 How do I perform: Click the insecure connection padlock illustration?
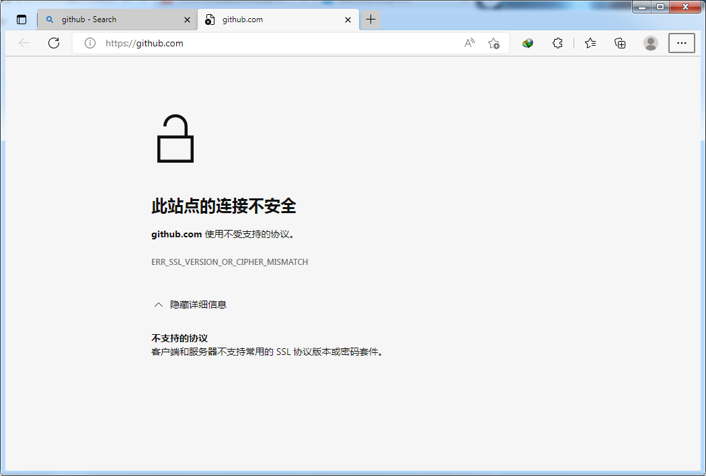(x=175, y=138)
